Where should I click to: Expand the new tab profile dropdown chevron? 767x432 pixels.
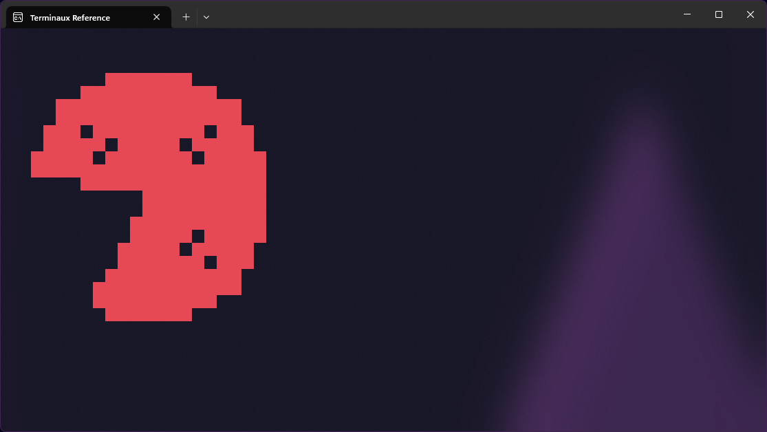(206, 17)
